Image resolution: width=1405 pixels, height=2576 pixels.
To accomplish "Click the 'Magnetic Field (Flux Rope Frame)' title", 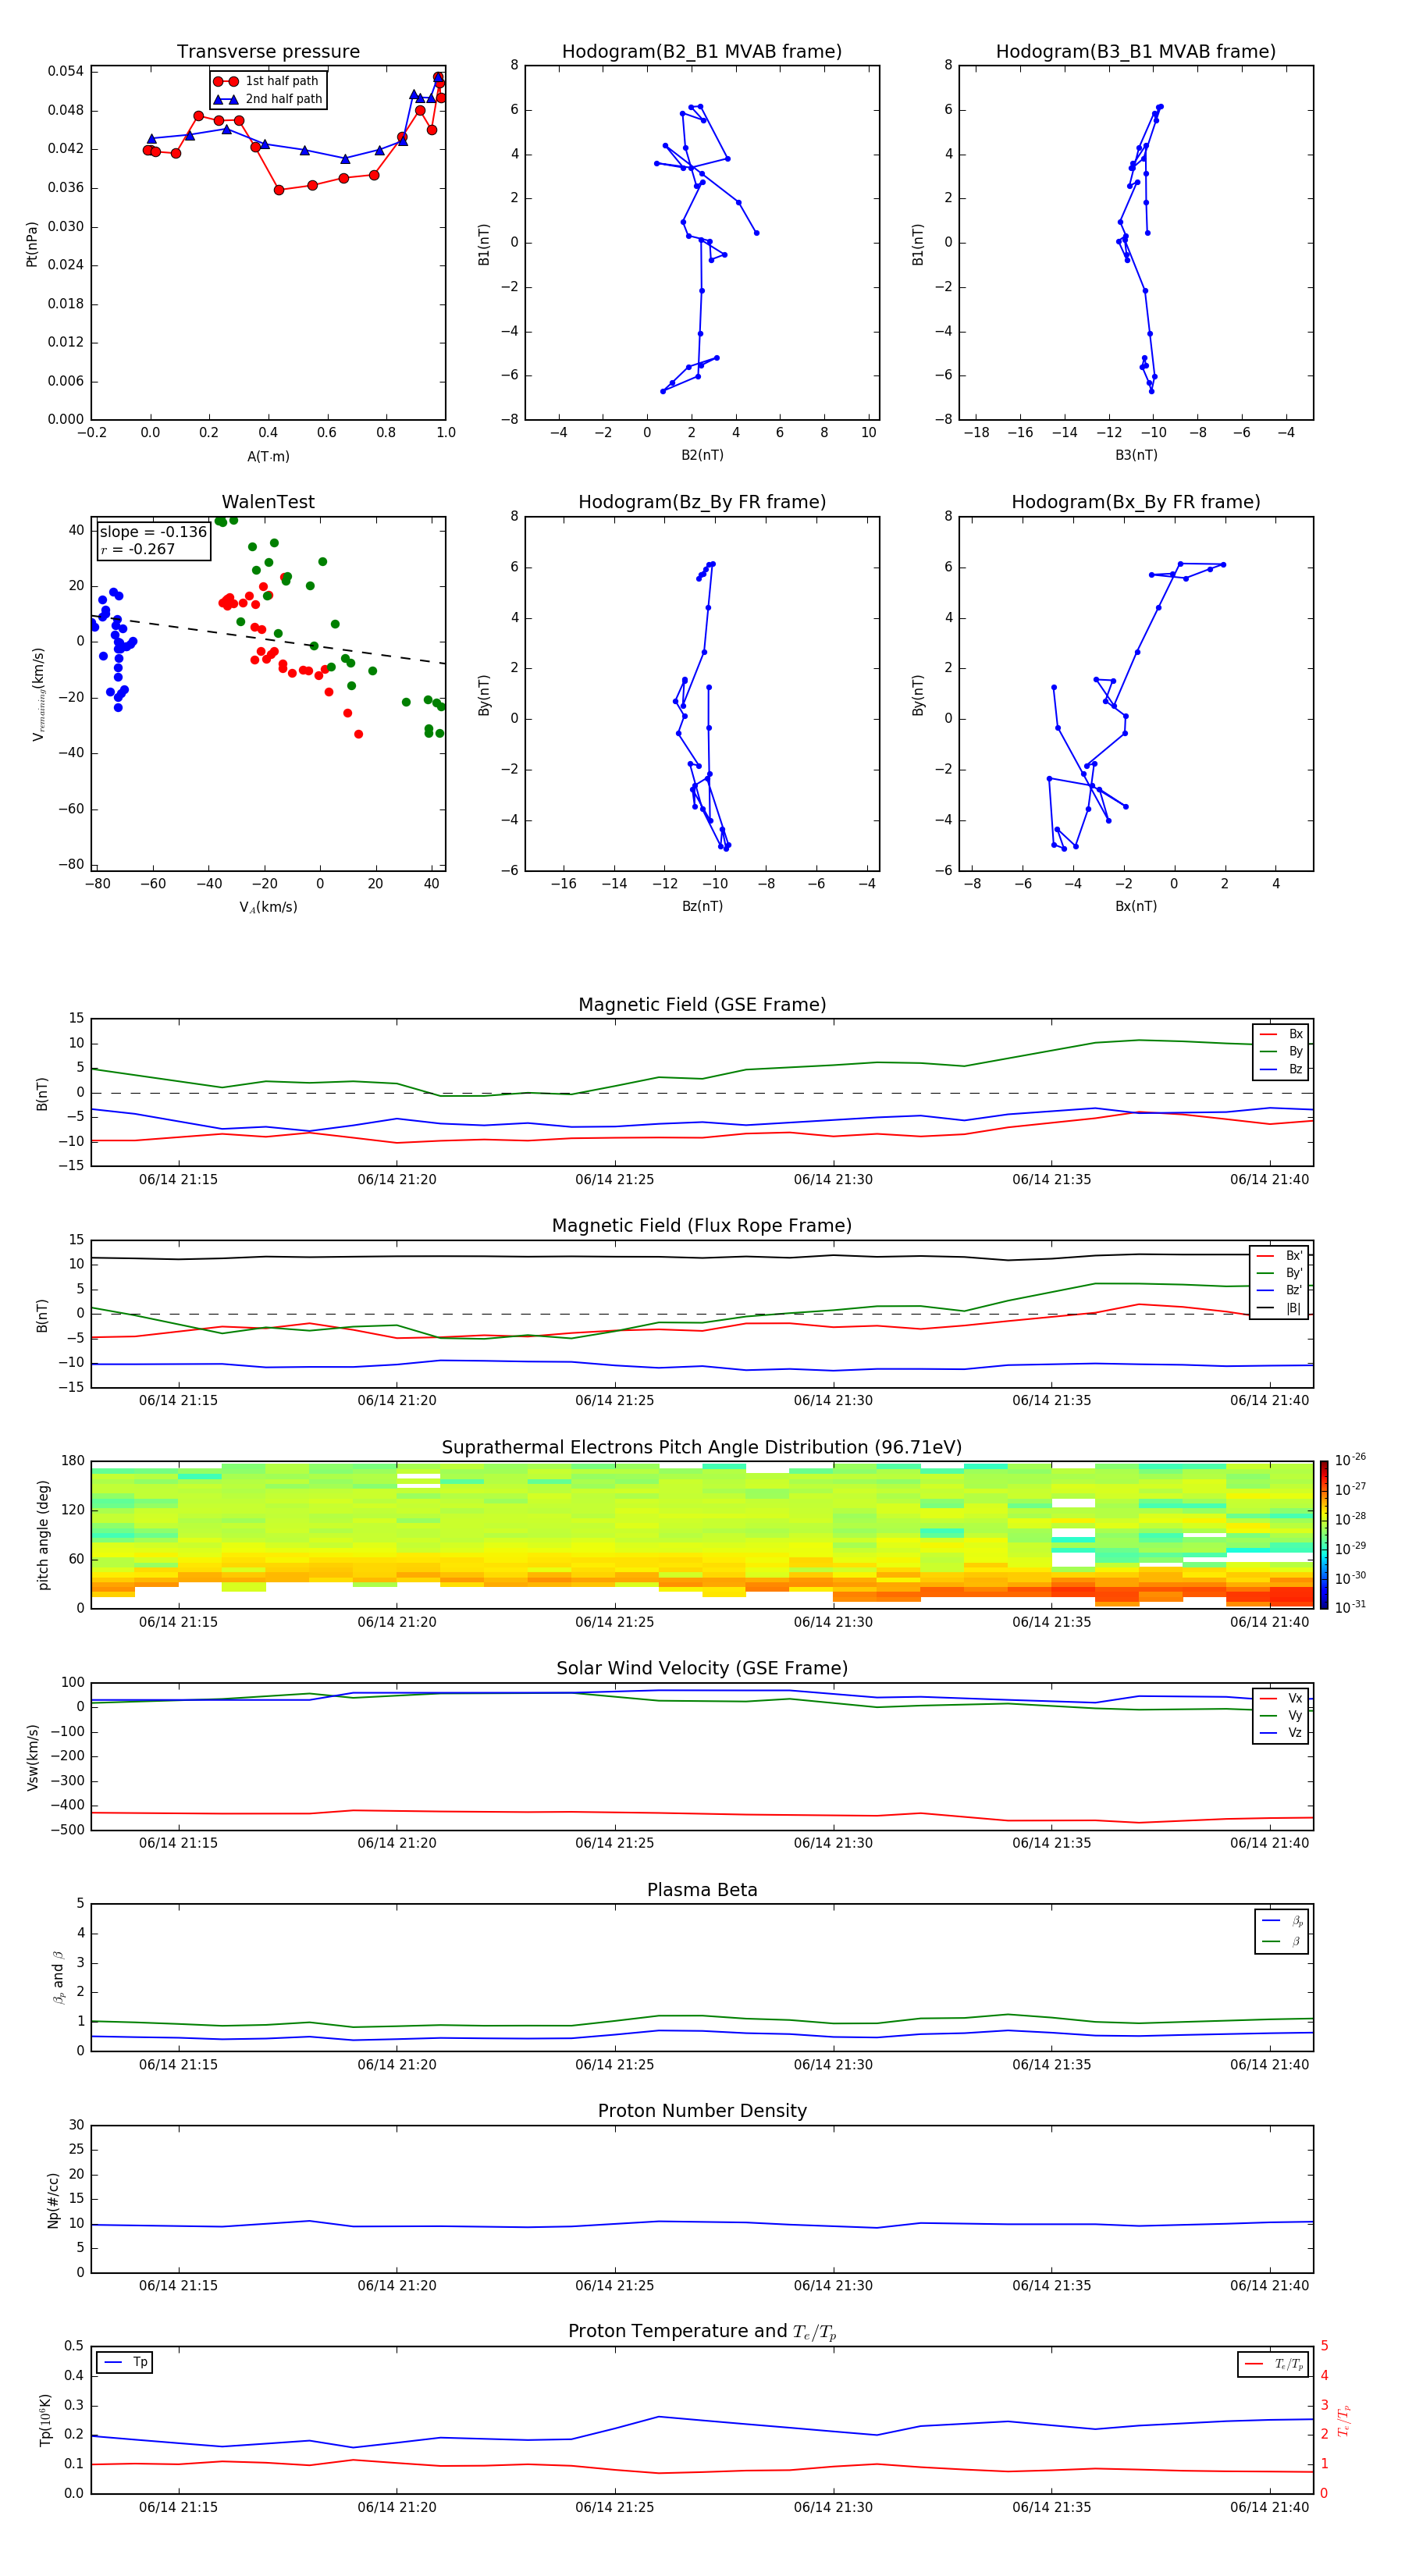I will click(x=702, y=1226).
